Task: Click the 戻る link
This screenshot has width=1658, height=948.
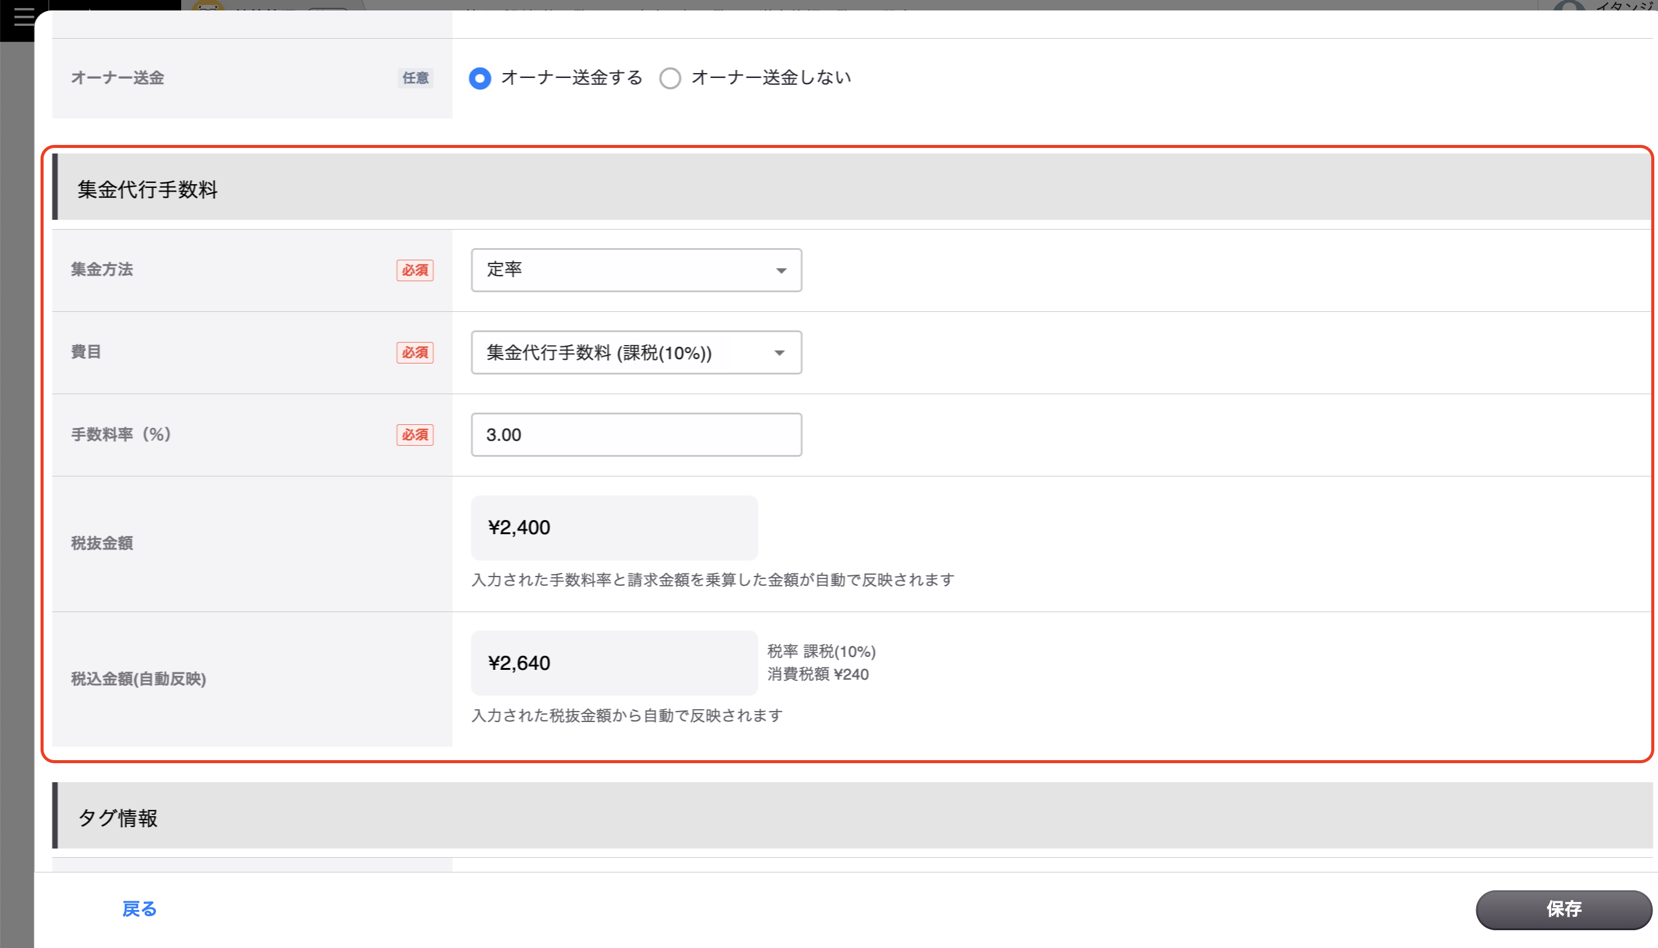Action: [x=139, y=909]
